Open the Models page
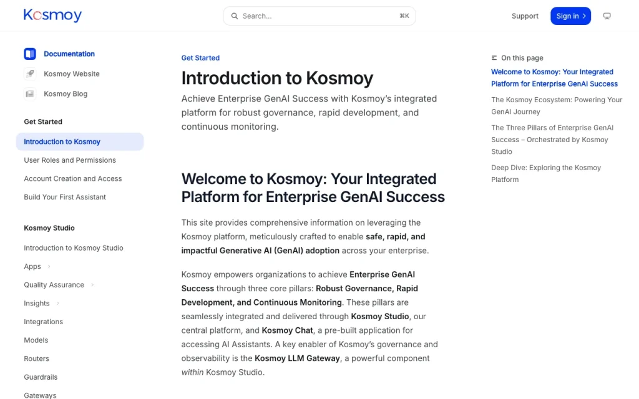This screenshot has height=399, width=639. tap(36, 340)
